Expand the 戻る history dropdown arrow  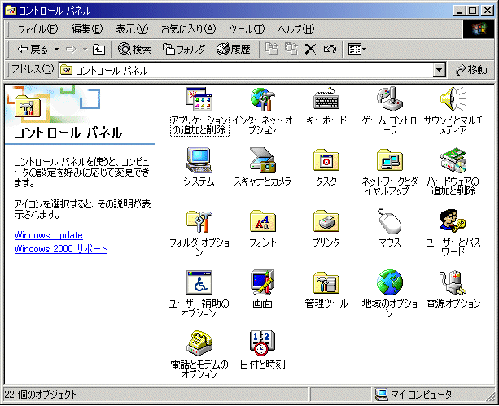[x=56, y=50]
